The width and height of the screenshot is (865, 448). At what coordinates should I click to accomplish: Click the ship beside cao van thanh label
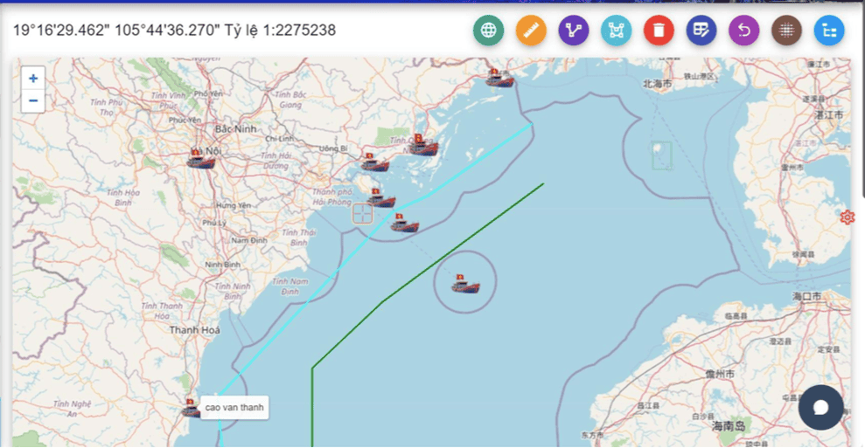(x=191, y=409)
